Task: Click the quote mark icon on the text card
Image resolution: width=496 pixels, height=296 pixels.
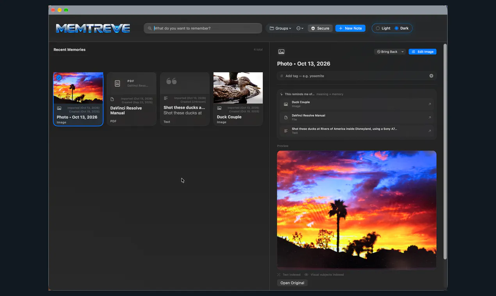Action: (171, 81)
